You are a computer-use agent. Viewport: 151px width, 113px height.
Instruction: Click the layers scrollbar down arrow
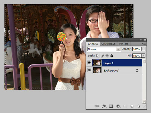pyautogui.click(x=144, y=102)
